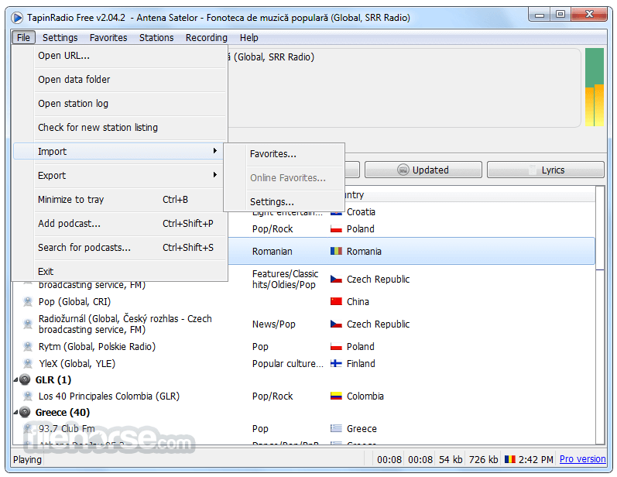Viewport: 617px width, 477px height.
Task: Click the Popular culture... genre cell
Action: (x=288, y=364)
